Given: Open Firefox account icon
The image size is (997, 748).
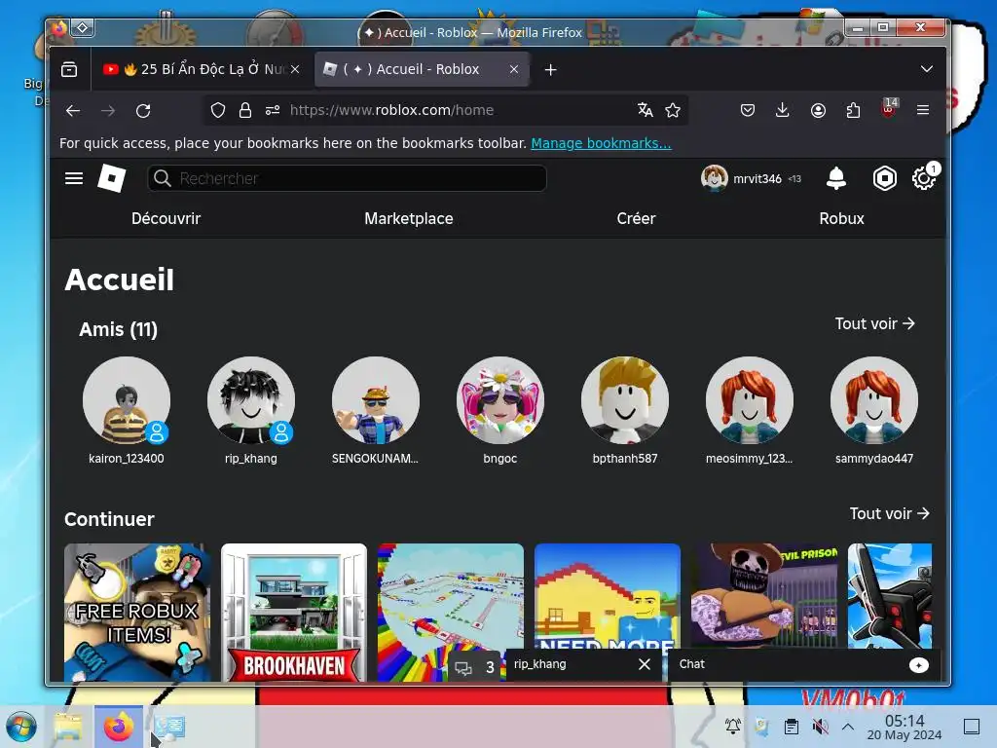Looking at the screenshot, I should point(818,110).
